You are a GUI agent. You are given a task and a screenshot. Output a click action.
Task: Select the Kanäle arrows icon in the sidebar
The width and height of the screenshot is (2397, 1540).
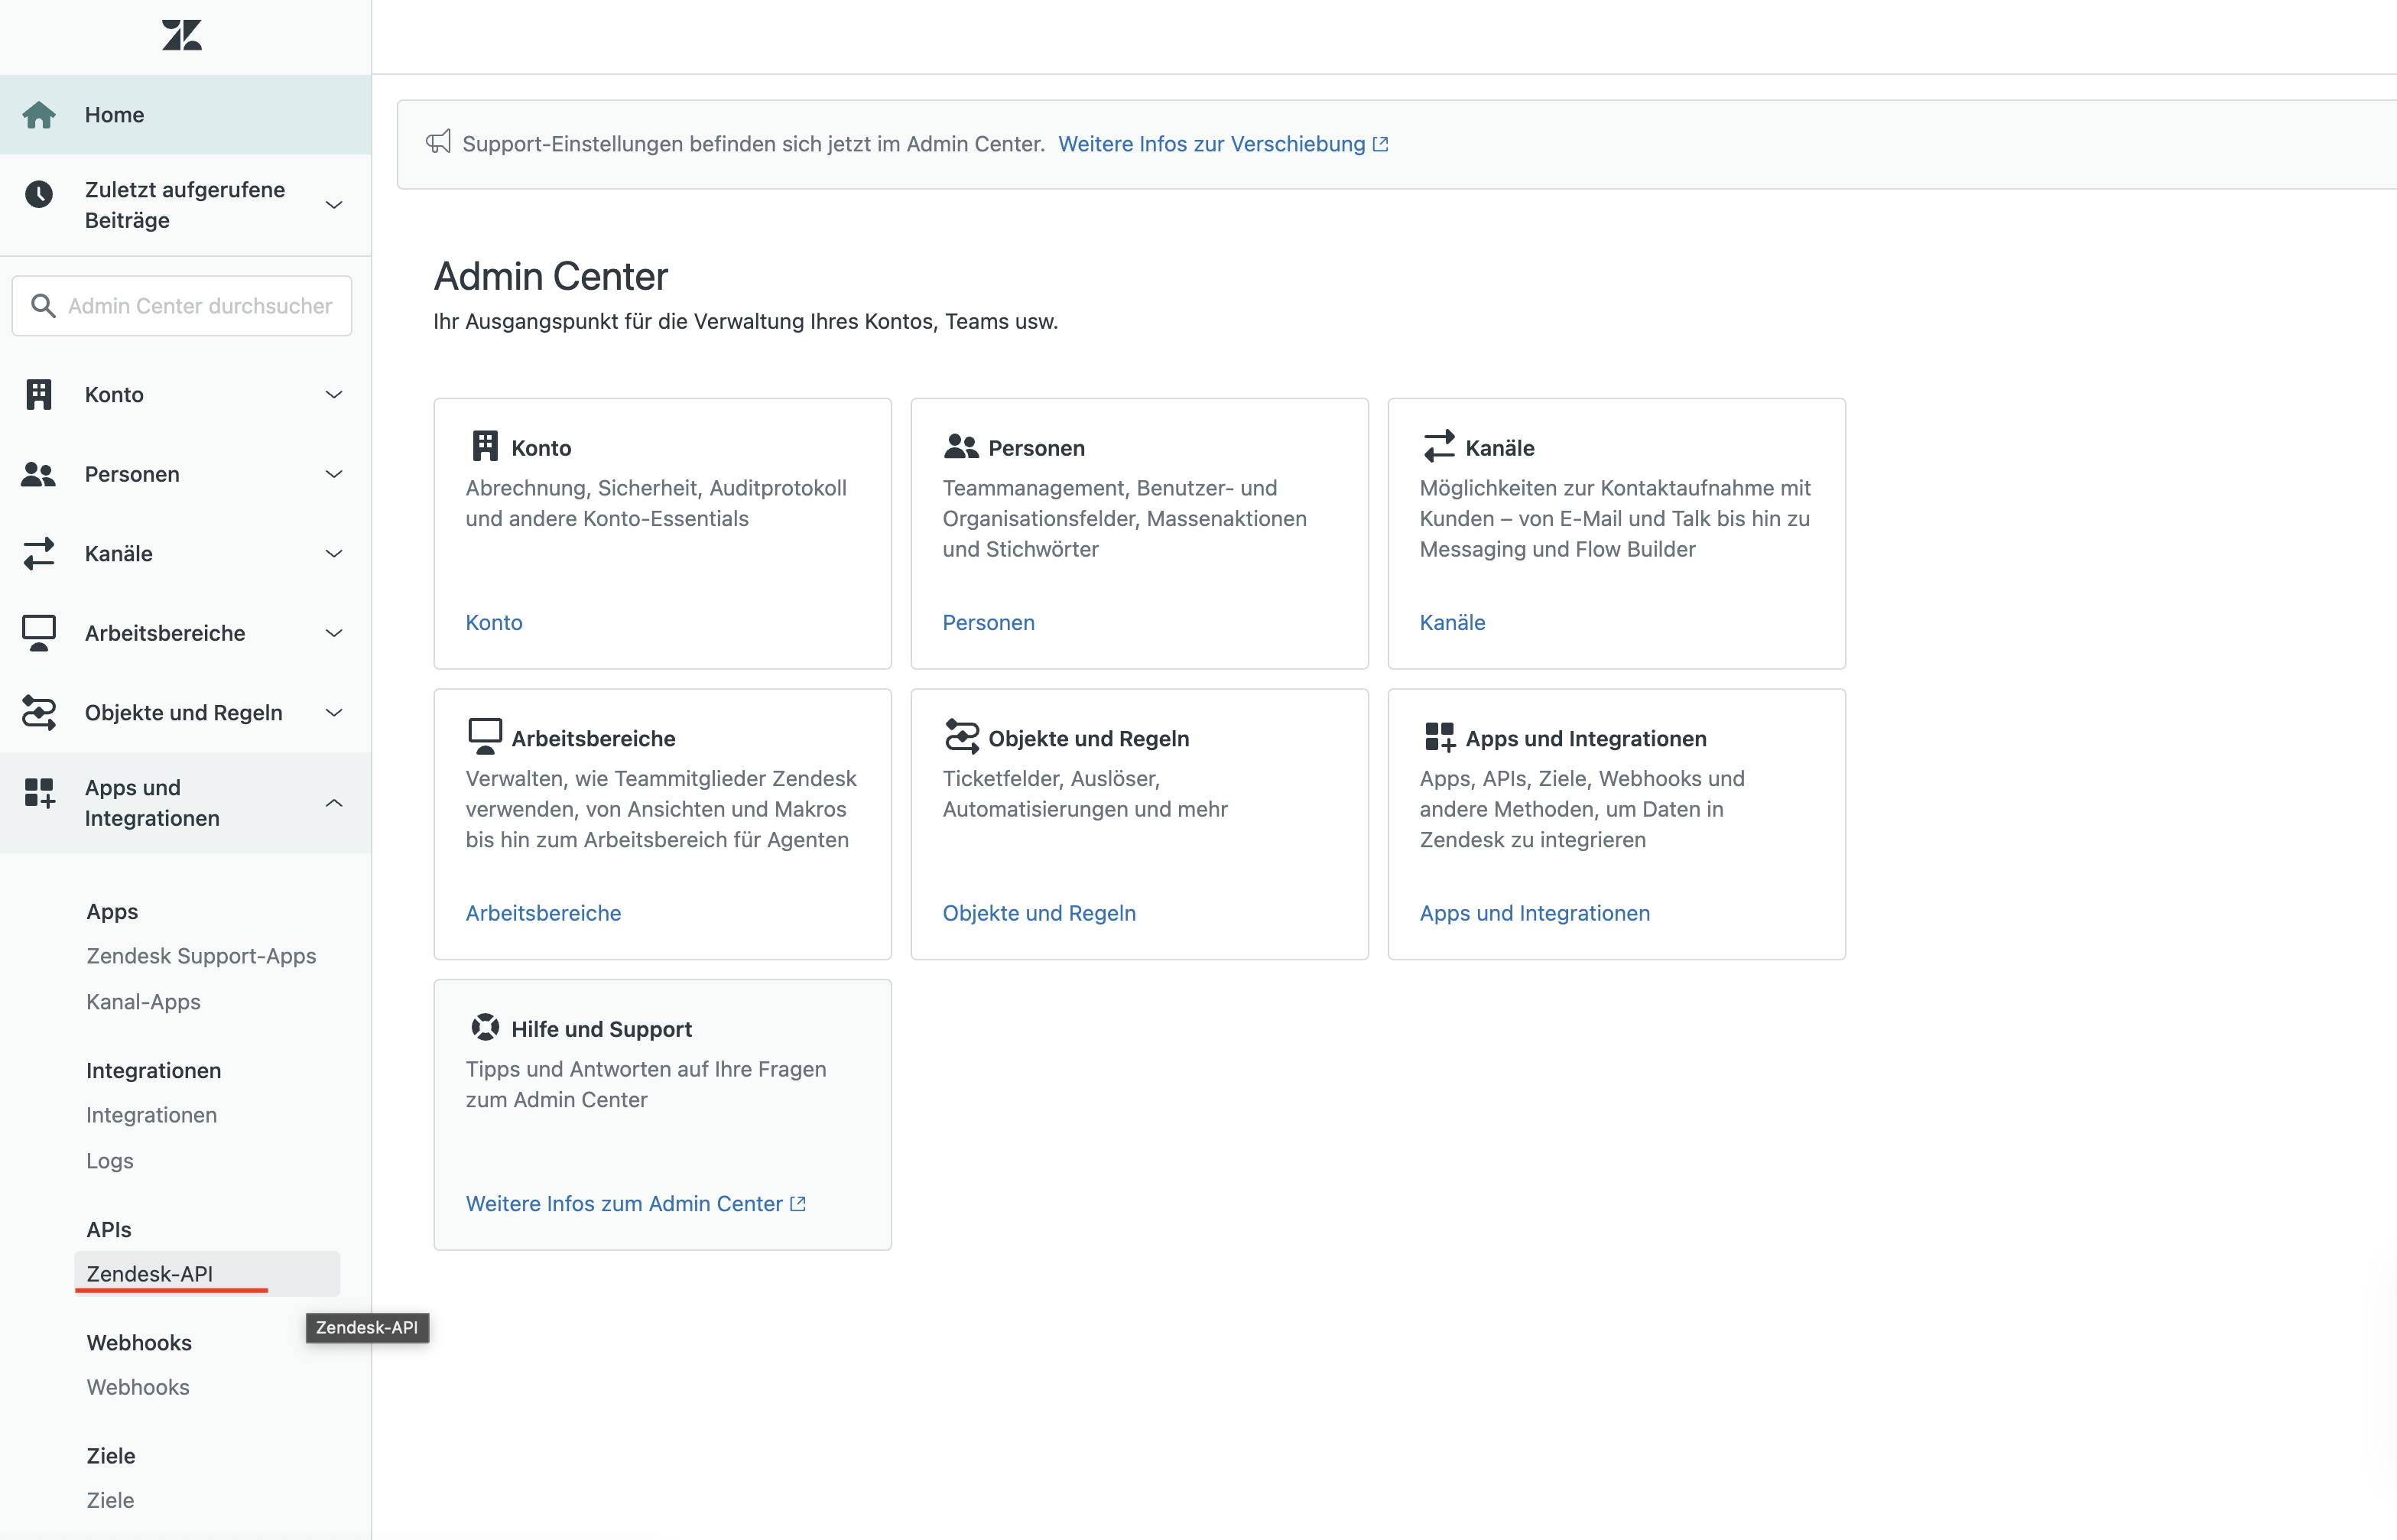click(39, 553)
